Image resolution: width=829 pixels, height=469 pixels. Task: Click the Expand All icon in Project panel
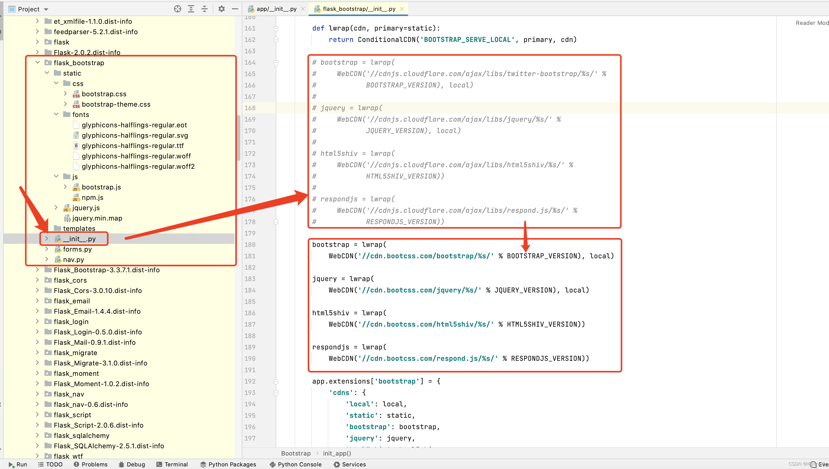[191, 9]
